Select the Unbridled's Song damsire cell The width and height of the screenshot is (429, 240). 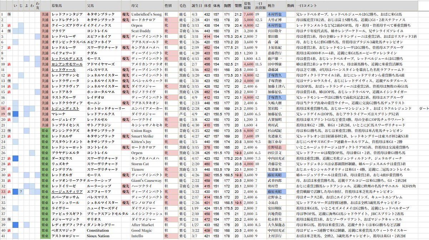pos(146,14)
